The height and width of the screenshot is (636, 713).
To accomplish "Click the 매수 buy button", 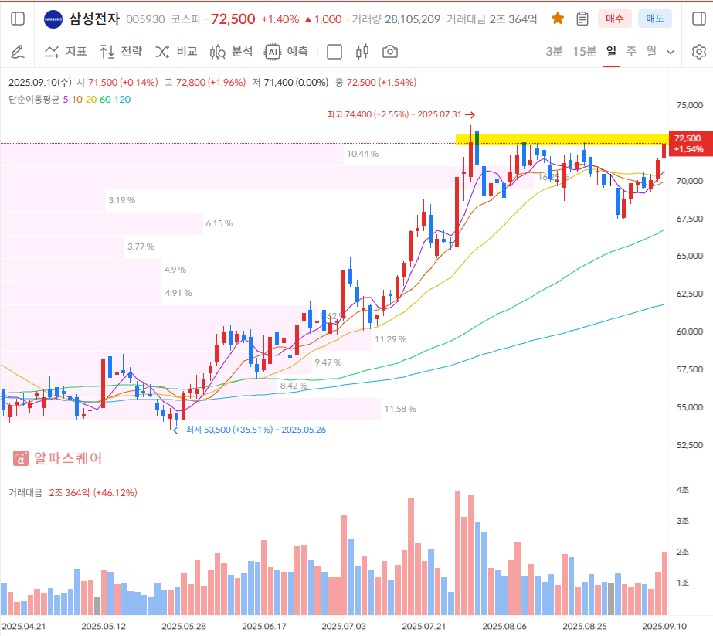I will pos(615,19).
